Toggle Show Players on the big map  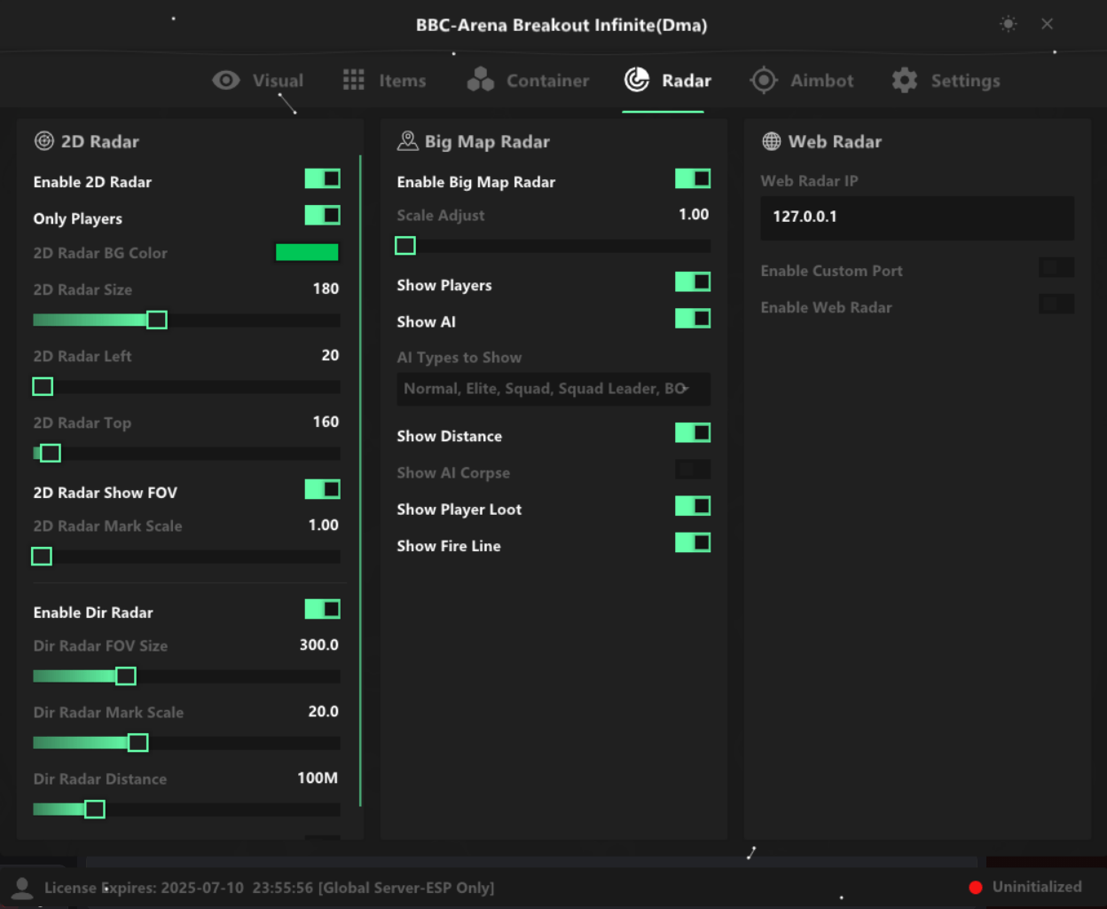click(693, 282)
